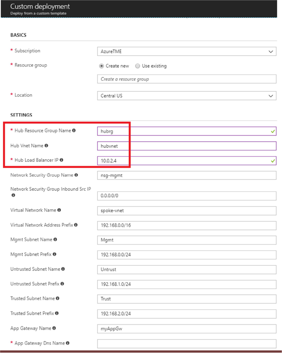Expand the Location dropdown set to Central US
The image size is (282, 353).
point(187,96)
